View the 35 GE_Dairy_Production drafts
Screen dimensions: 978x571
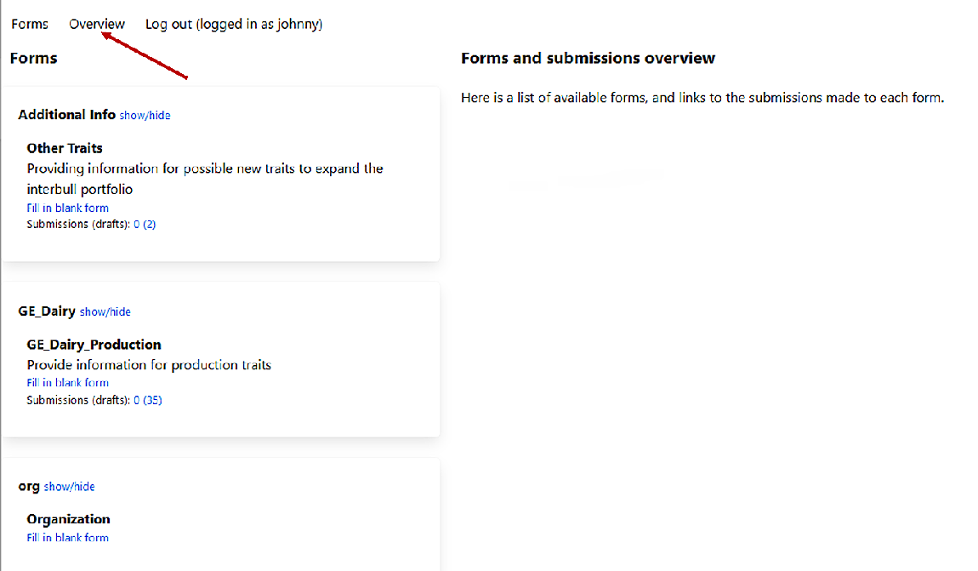[x=152, y=400]
